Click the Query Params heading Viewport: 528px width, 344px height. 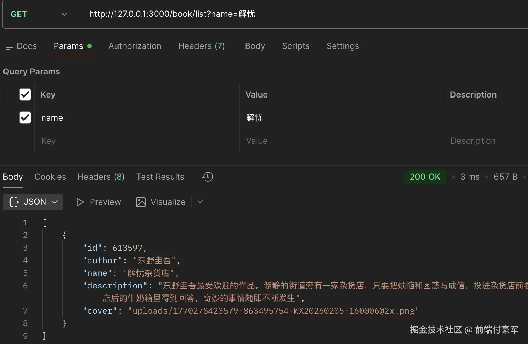[x=31, y=72]
